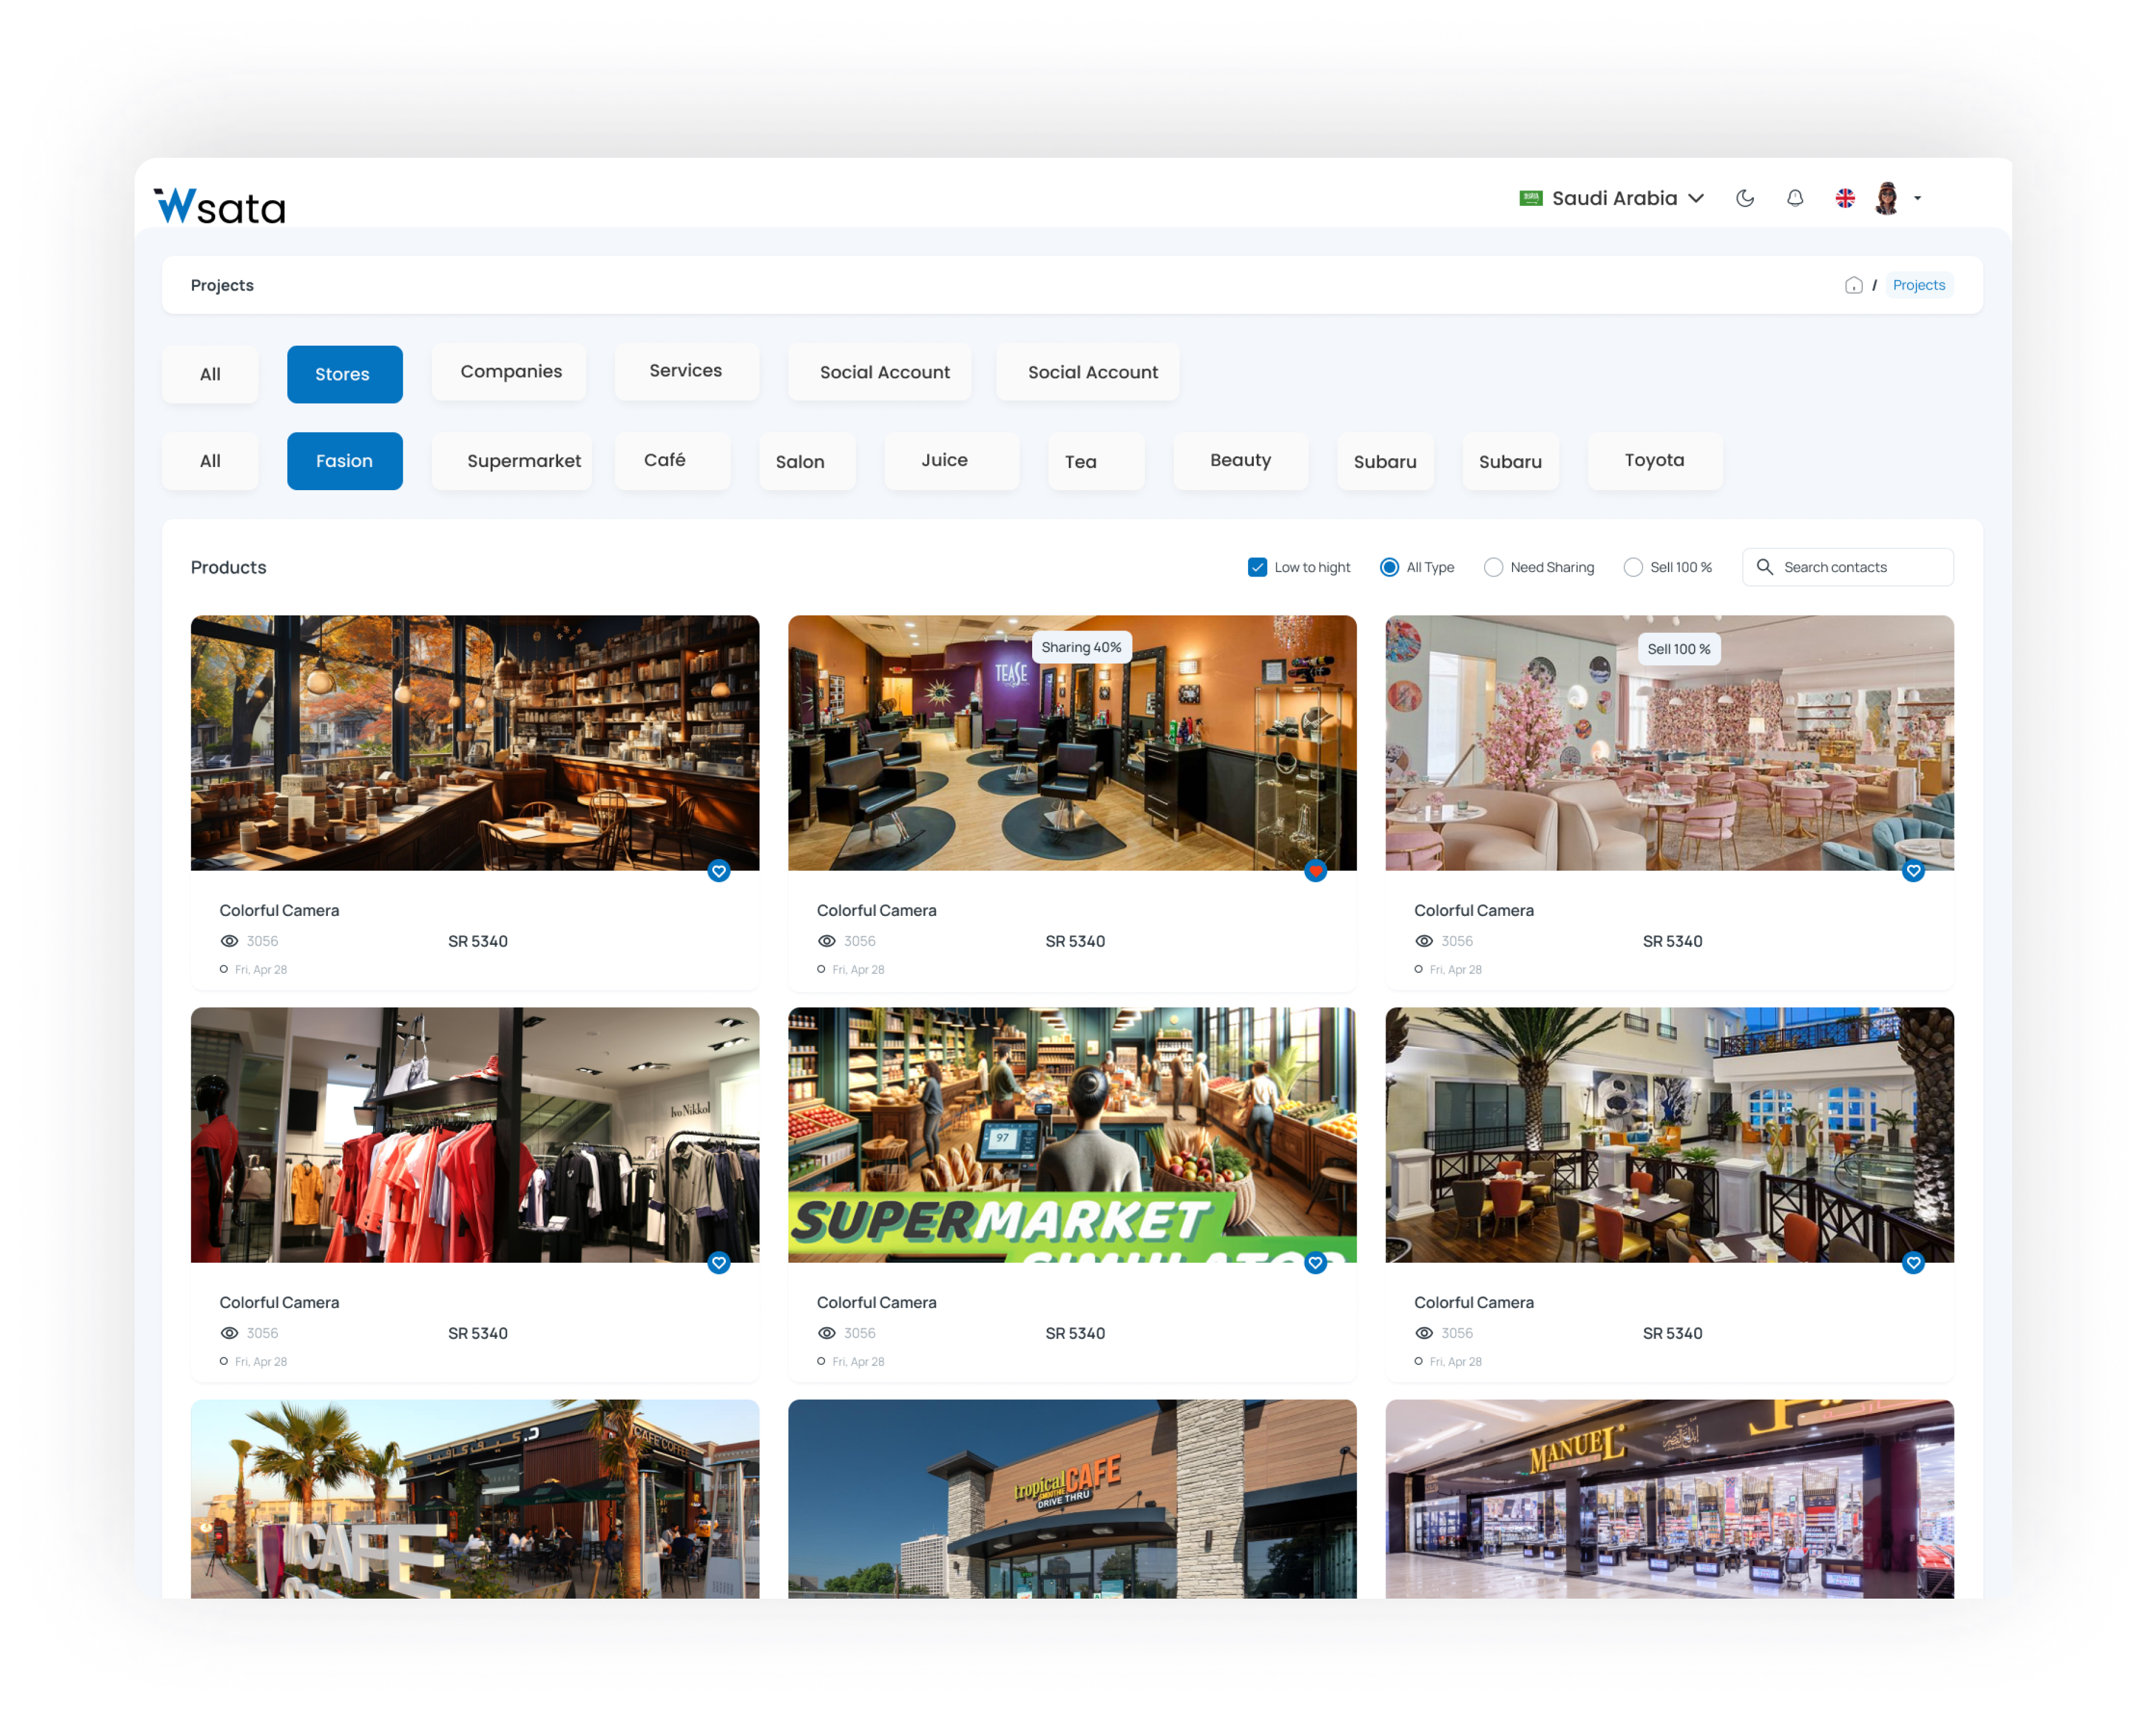Choose the All Type radio button
Image resolution: width=2156 pixels, height=1710 pixels.
[1389, 567]
